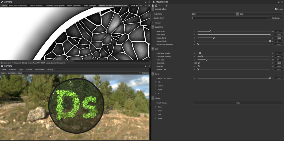Image resolution: width=284 pixels, height=141 pixels.
Task: Click the double-chevron dropdown icon in Parameters toolbar
Action: click(x=160, y=6)
